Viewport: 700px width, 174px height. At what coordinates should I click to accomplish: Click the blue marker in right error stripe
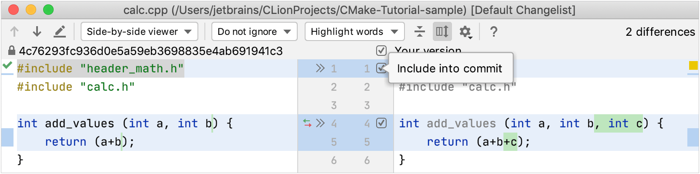693,137
